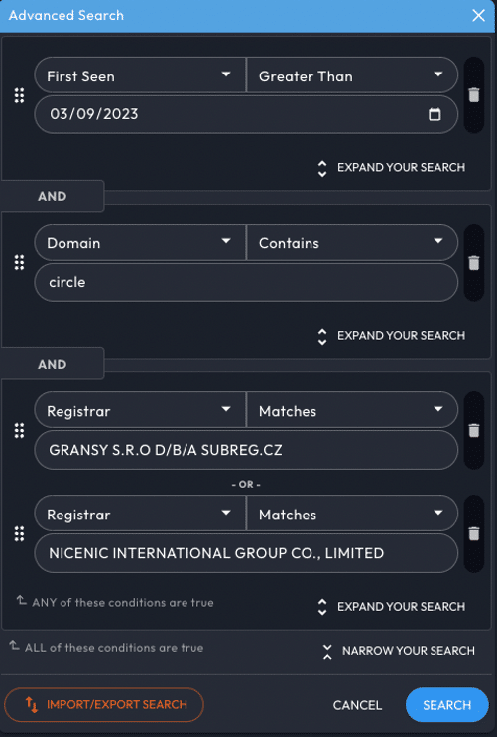Remove the GRANSY registrar condition via trash icon
The image size is (497, 737).
[x=474, y=430]
